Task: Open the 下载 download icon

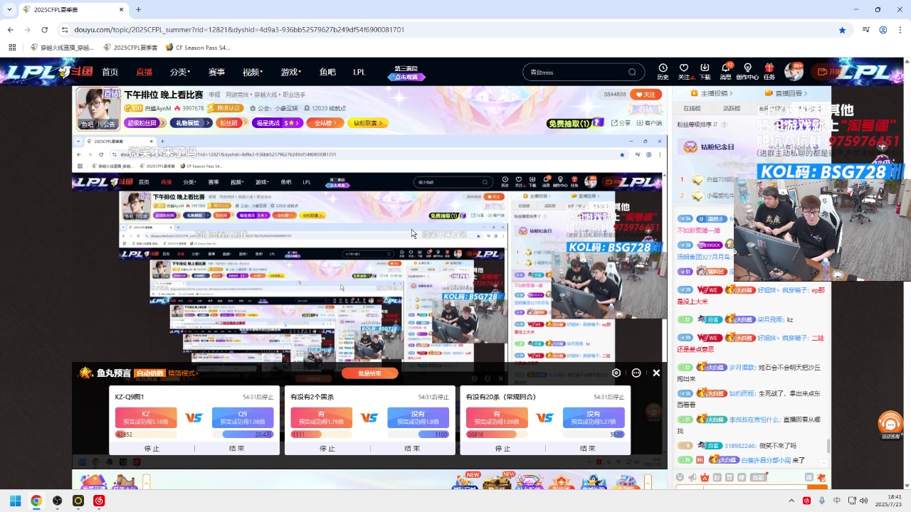Action: tap(705, 71)
